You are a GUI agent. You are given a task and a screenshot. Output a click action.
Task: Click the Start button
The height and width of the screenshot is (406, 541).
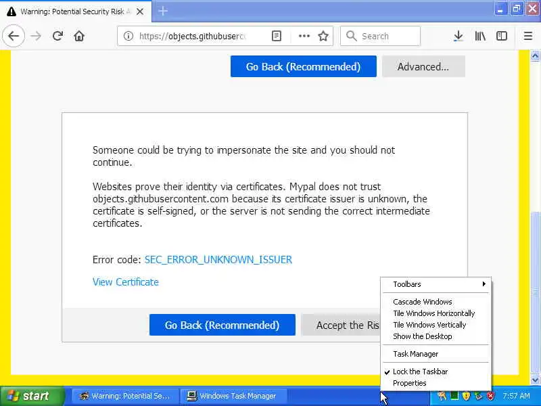tap(32, 396)
